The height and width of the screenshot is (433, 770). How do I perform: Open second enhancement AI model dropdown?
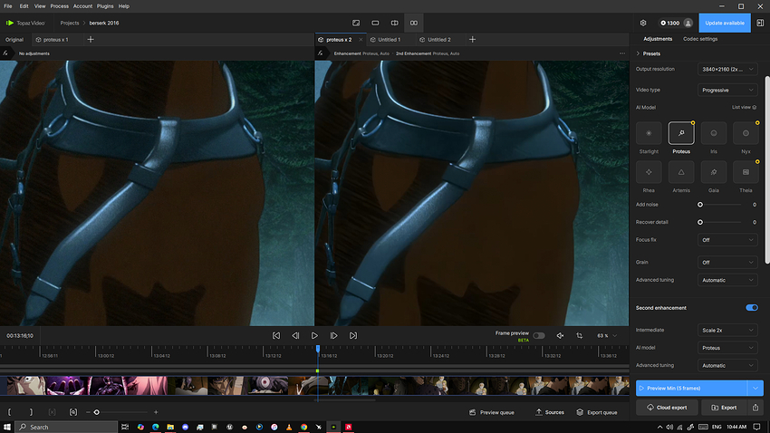727,348
